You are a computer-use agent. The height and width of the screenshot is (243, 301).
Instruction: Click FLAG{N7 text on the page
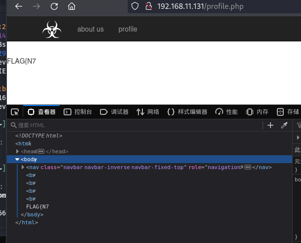tap(22, 61)
